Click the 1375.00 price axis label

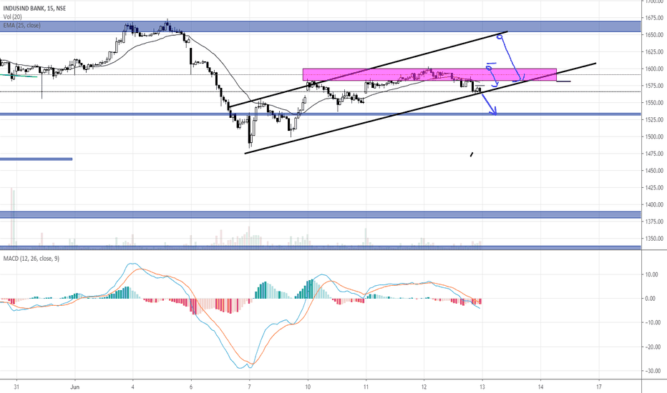tap(654, 222)
